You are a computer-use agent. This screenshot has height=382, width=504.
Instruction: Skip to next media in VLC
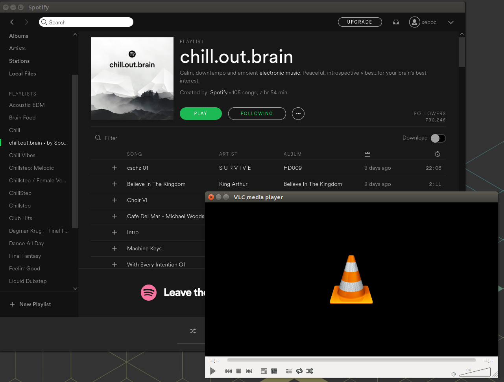[x=249, y=371]
